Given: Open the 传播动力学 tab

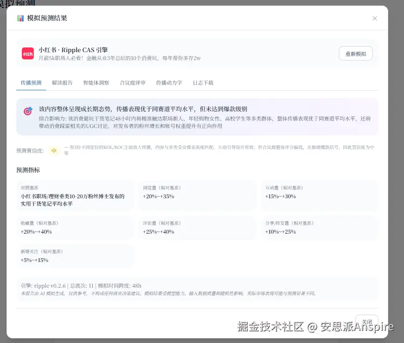Looking at the screenshot, I should pyautogui.click(x=169, y=83).
